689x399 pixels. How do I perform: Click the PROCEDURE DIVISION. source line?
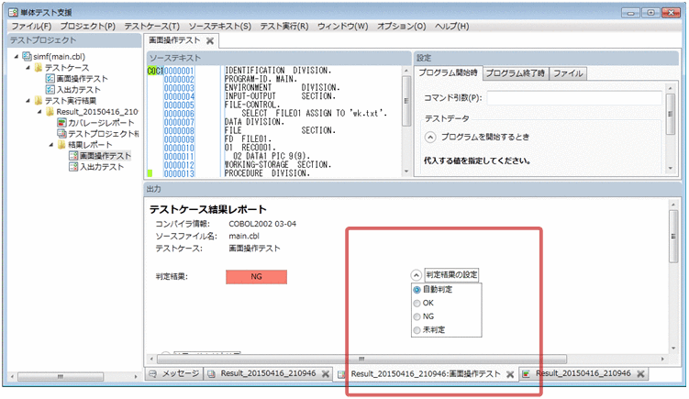tap(267, 173)
